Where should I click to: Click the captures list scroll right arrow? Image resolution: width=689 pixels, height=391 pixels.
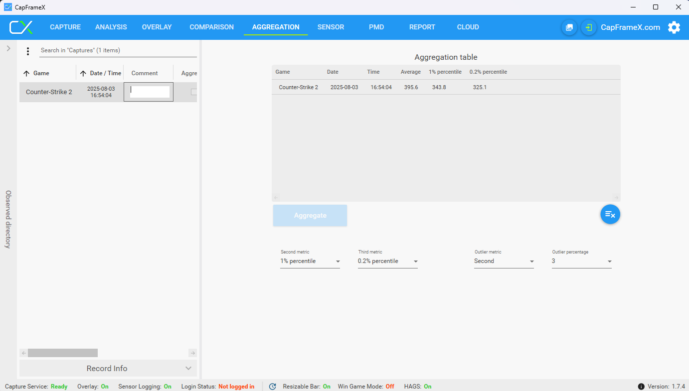click(x=192, y=353)
